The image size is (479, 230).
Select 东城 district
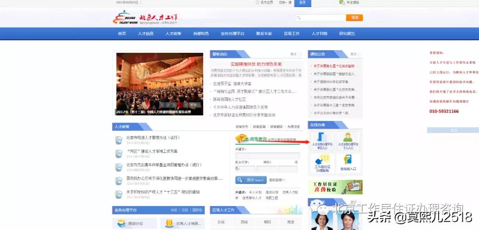221,222
